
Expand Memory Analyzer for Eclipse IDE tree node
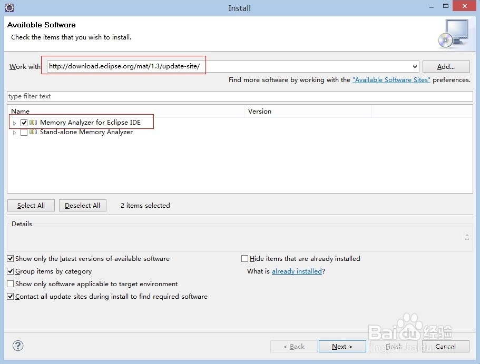click(14, 123)
